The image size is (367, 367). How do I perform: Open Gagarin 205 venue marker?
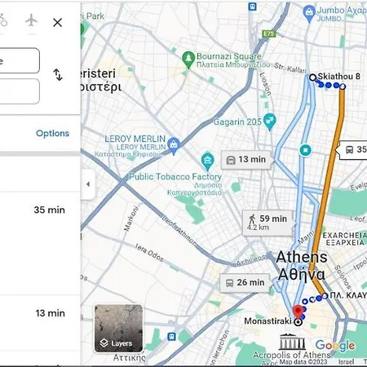click(270, 122)
